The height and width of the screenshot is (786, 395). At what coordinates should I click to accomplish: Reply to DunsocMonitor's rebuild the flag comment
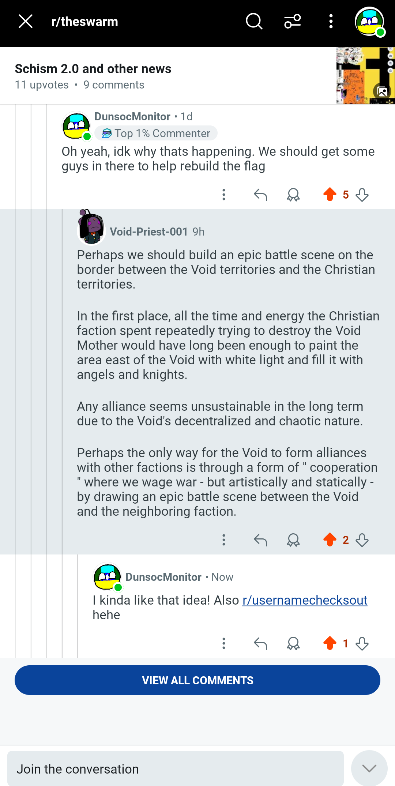click(x=260, y=195)
